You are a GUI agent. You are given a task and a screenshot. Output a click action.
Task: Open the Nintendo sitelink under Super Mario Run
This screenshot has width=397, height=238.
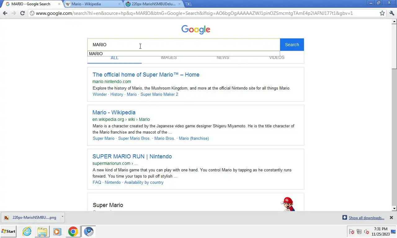pyautogui.click(x=113, y=182)
